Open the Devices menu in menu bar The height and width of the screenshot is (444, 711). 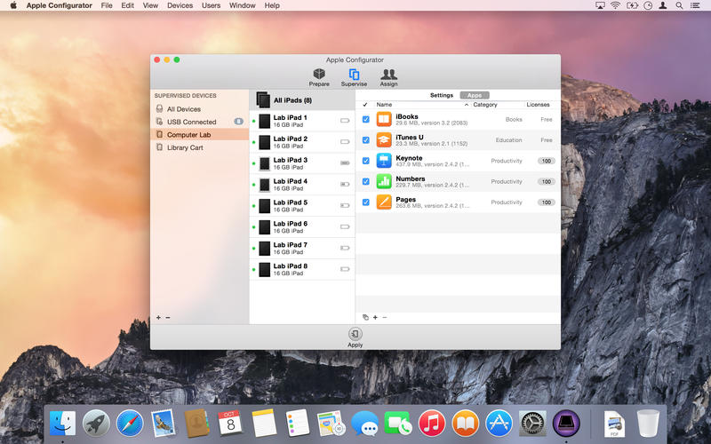(x=180, y=5)
